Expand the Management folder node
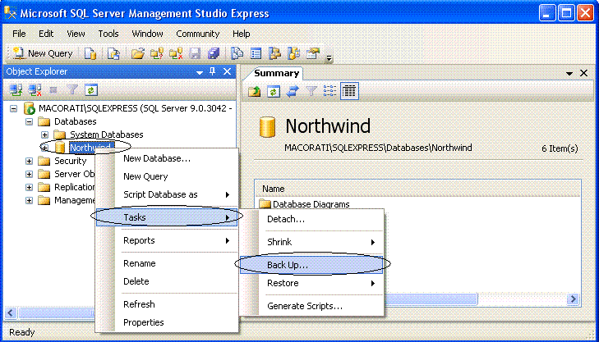This screenshot has width=599, height=342. [29, 201]
